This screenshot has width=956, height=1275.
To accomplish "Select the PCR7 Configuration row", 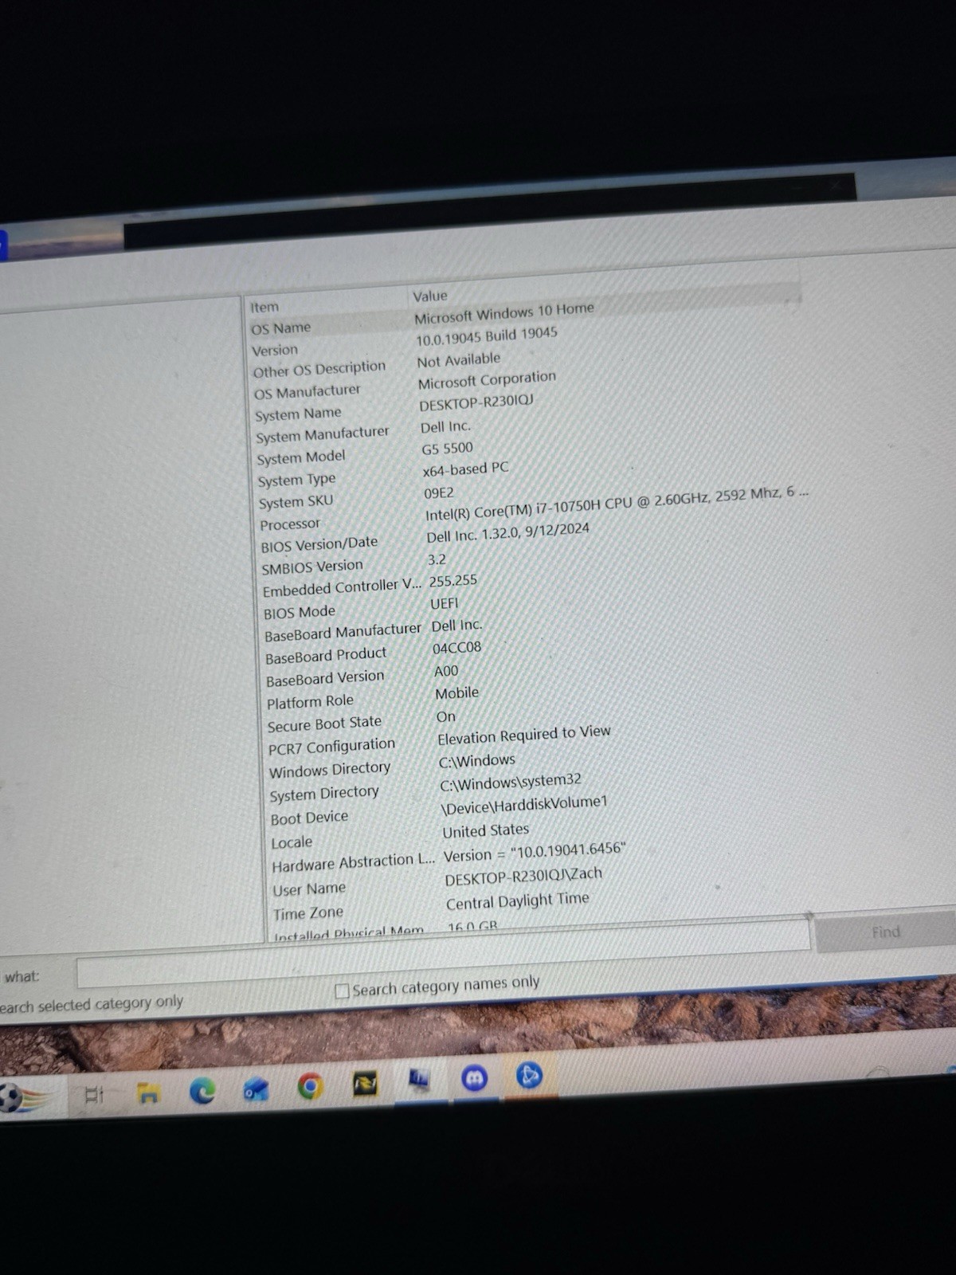I will coord(331,747).
